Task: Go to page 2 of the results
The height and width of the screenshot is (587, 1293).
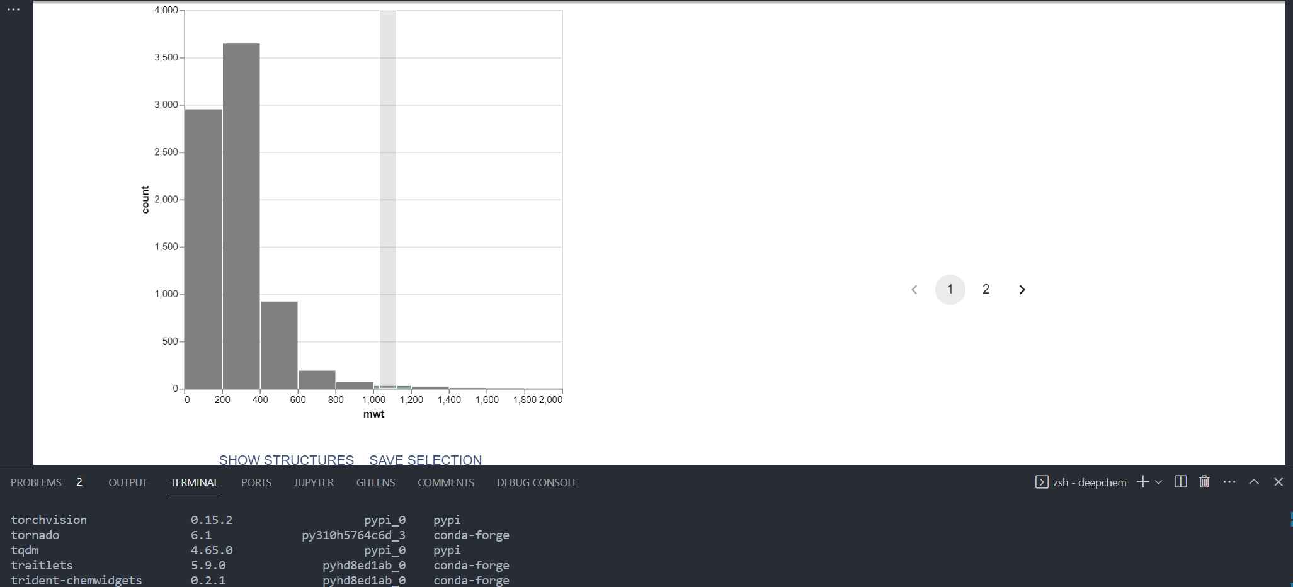Action: point(986,289)
